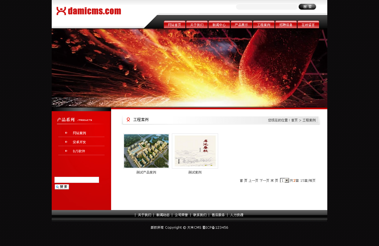The height and width of the screenshot is (246, 379).
Task: Click the foundry sparks banner image
Action: point(189,68)
